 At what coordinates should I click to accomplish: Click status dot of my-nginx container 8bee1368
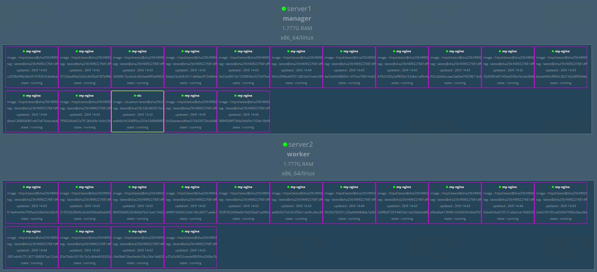24,96
